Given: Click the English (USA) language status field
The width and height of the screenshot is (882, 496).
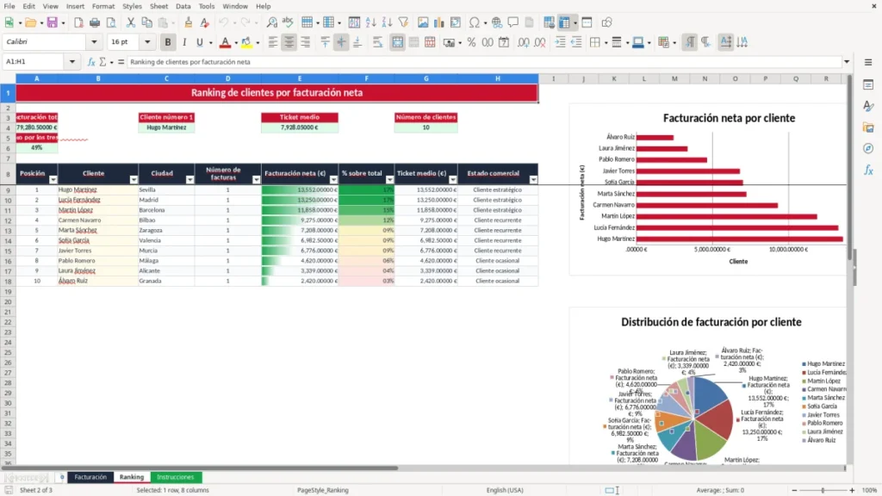Looking at the screenshot, I should [505, 490].
